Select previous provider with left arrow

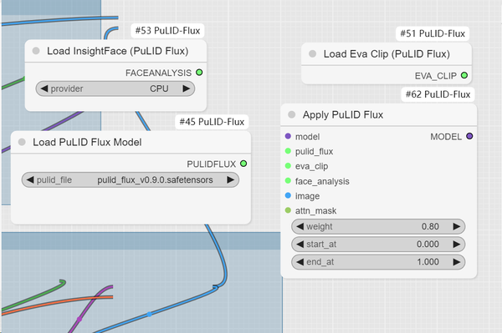(x=44, y=88)
